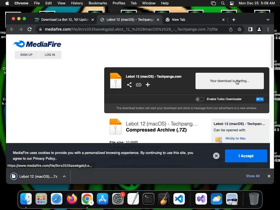
Task: Close the Download Le Bot 12 tab
Action: pos(93,20)
